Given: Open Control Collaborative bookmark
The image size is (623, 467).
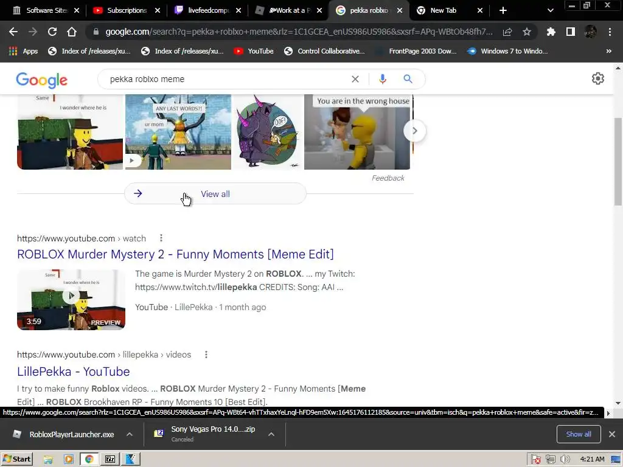Looking at the screenshot, I should pos(324,51).
